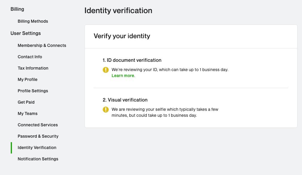Click the ID document verification heading
Image resolution: width=302 pixels, height=175 pixels.
pyautogui.click(x=132, y=60)
